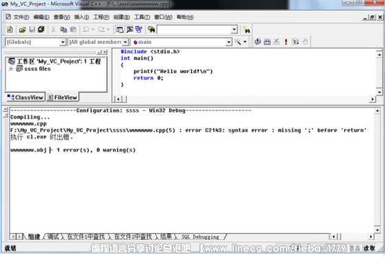Run program with red exclamation icon
Viewport: 385px width, 260px height.
coord(286,42)
